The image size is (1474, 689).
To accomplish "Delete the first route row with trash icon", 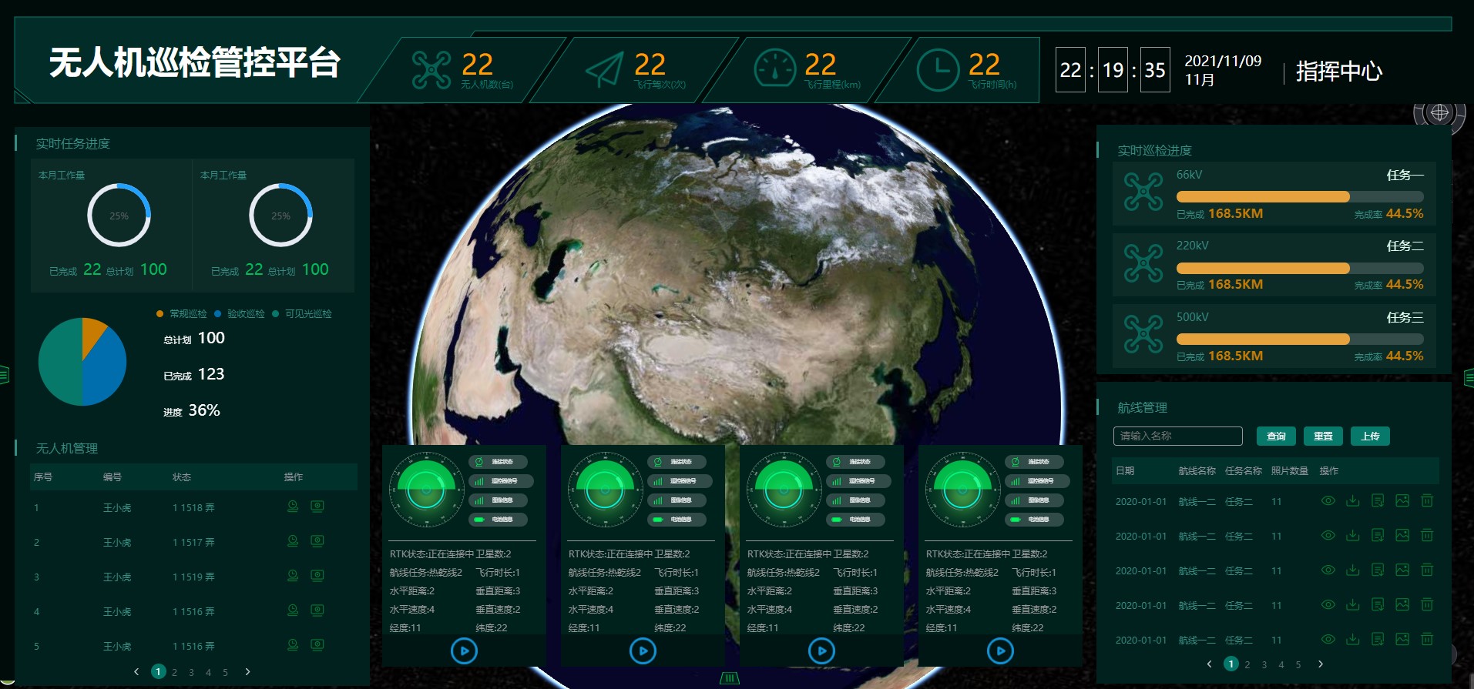I will (1427, 500).
